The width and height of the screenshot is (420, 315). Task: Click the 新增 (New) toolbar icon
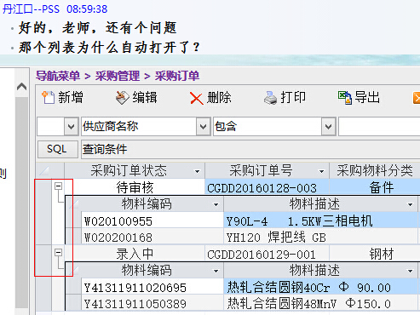click(48, 98)
